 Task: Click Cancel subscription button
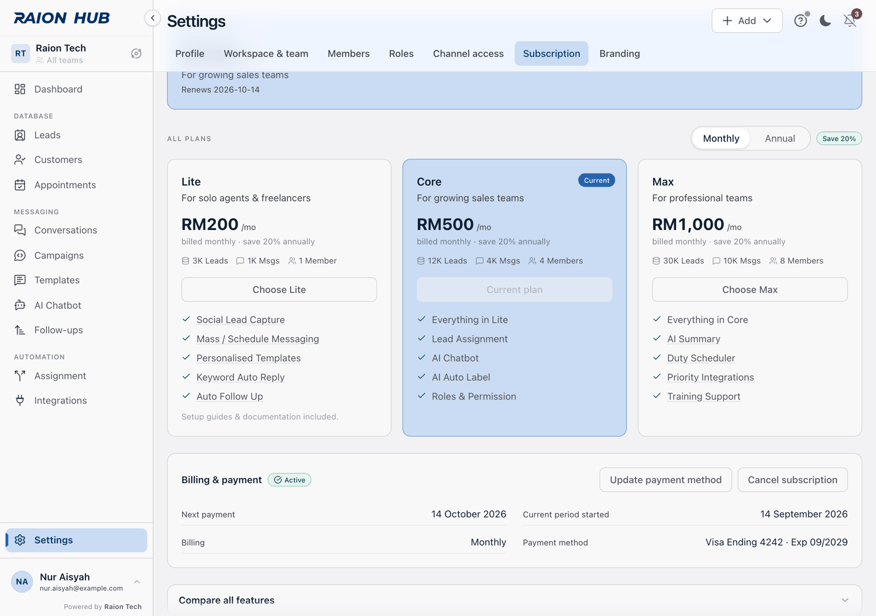[x=792, y=480]
